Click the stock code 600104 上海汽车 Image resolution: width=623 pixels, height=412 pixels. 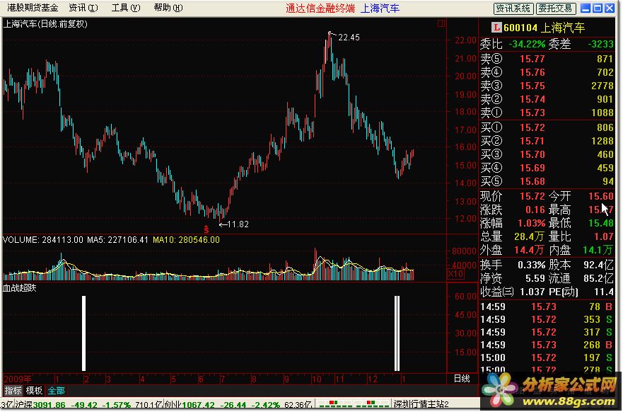coord(544,28)
